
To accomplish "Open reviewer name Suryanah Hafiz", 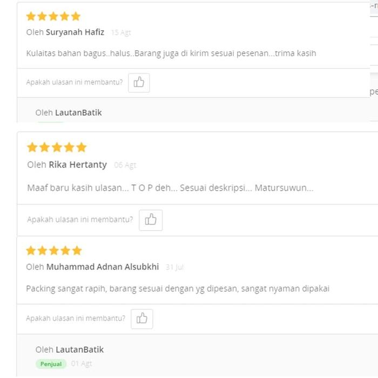I will tap(75, 32).
